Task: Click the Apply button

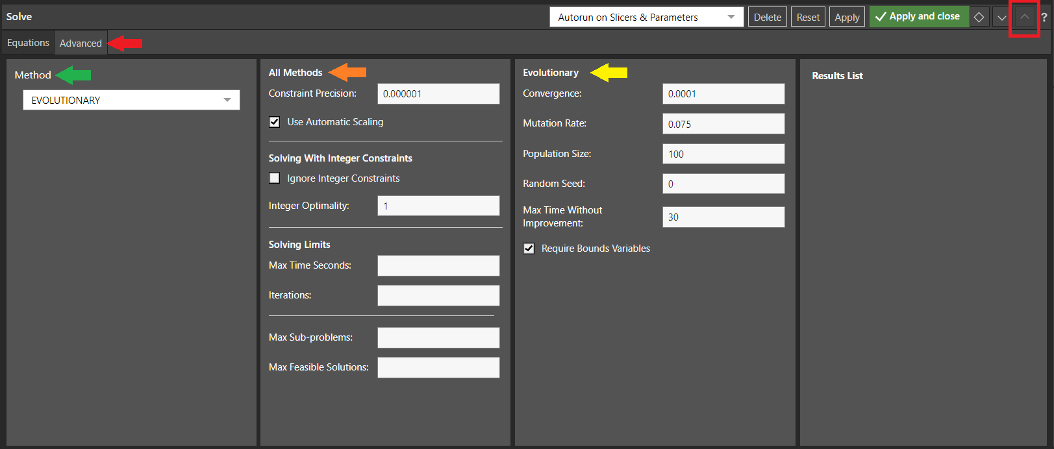Action: (847, 18)
